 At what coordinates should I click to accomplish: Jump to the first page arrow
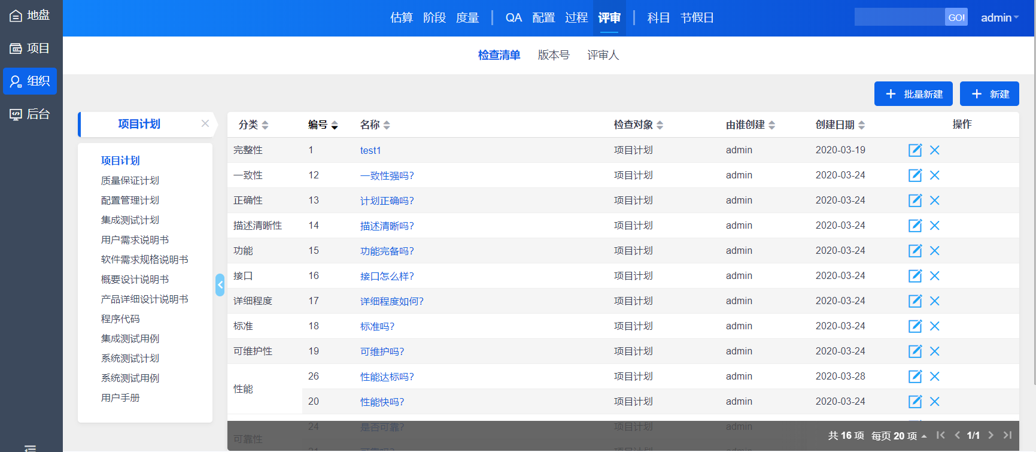(941, 435)
